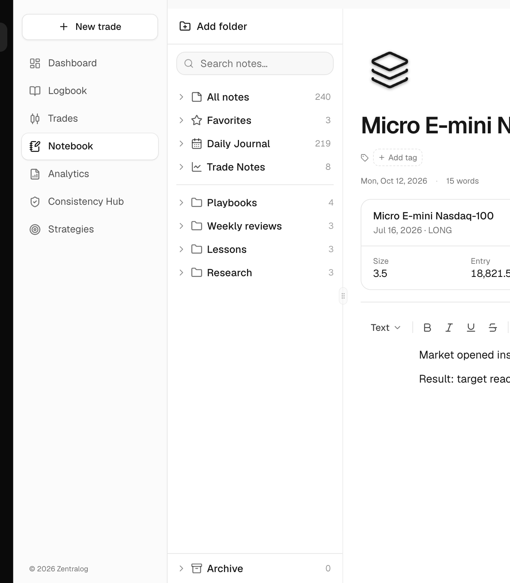Apply italic formatting
The height and width of the screenshot is (583, 510).
pos(449,328)
